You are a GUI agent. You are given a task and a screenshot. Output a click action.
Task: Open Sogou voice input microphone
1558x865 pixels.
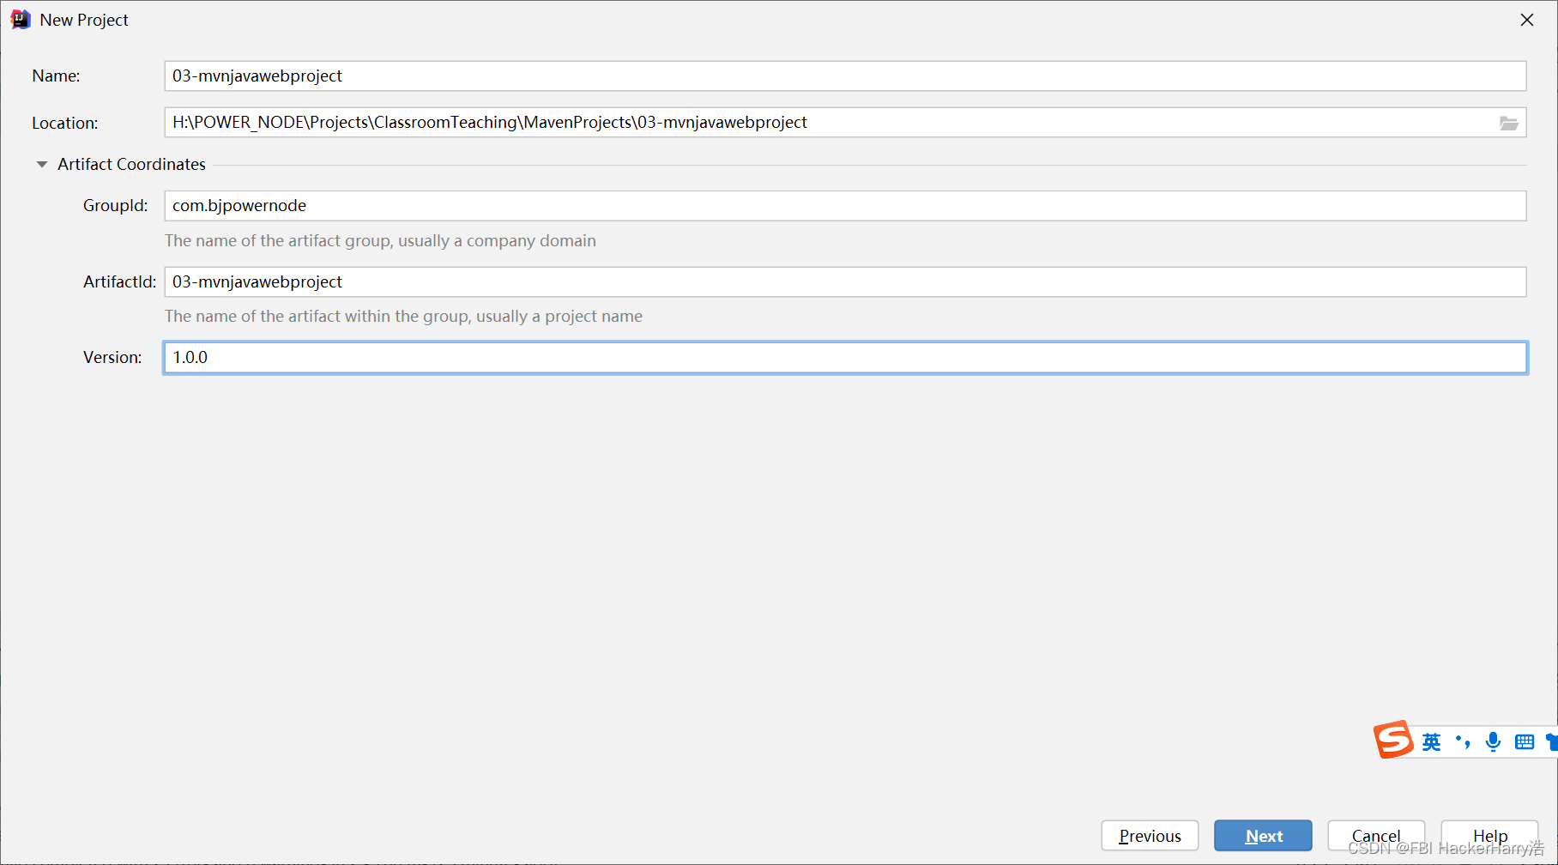tap(1493, 742)
